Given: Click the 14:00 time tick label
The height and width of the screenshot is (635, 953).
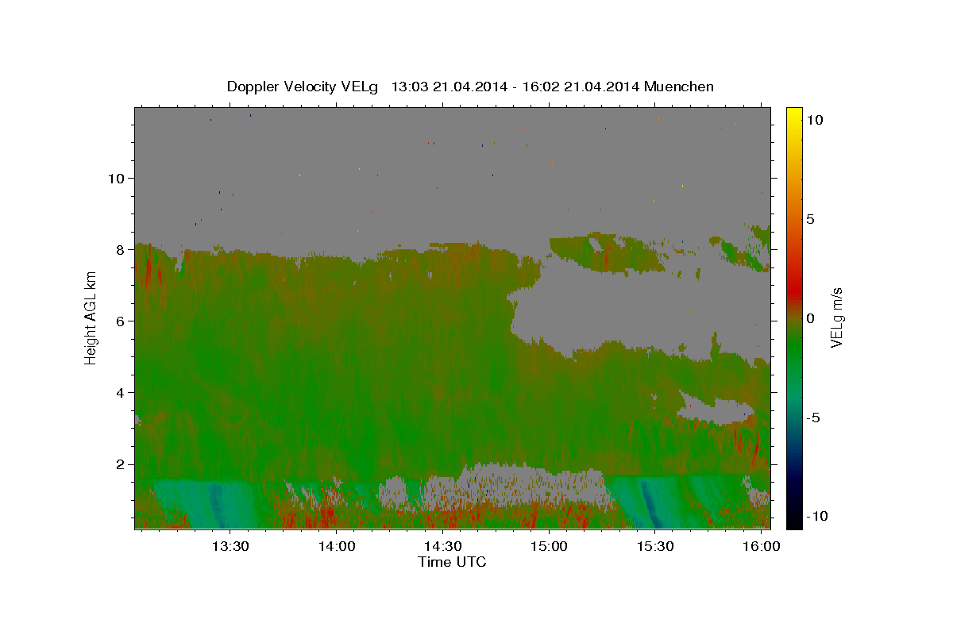Looking at the screenshot, I should click(337, 546).
